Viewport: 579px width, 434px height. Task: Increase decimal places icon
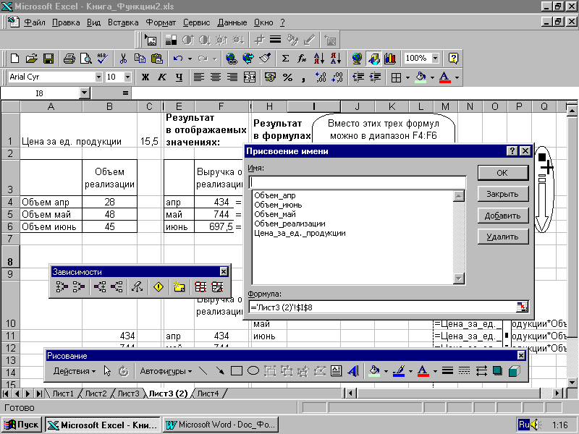click(321, 77)
